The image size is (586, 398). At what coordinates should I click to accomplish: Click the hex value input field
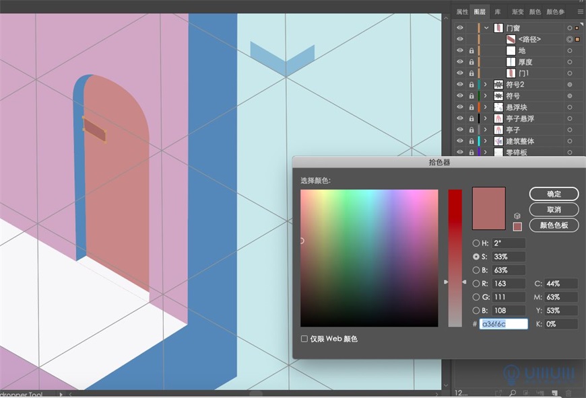point(504,324)
